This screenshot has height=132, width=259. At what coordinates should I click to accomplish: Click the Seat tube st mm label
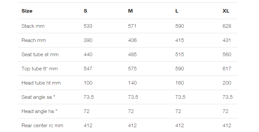pyautogui.click(x=40, y=55)
